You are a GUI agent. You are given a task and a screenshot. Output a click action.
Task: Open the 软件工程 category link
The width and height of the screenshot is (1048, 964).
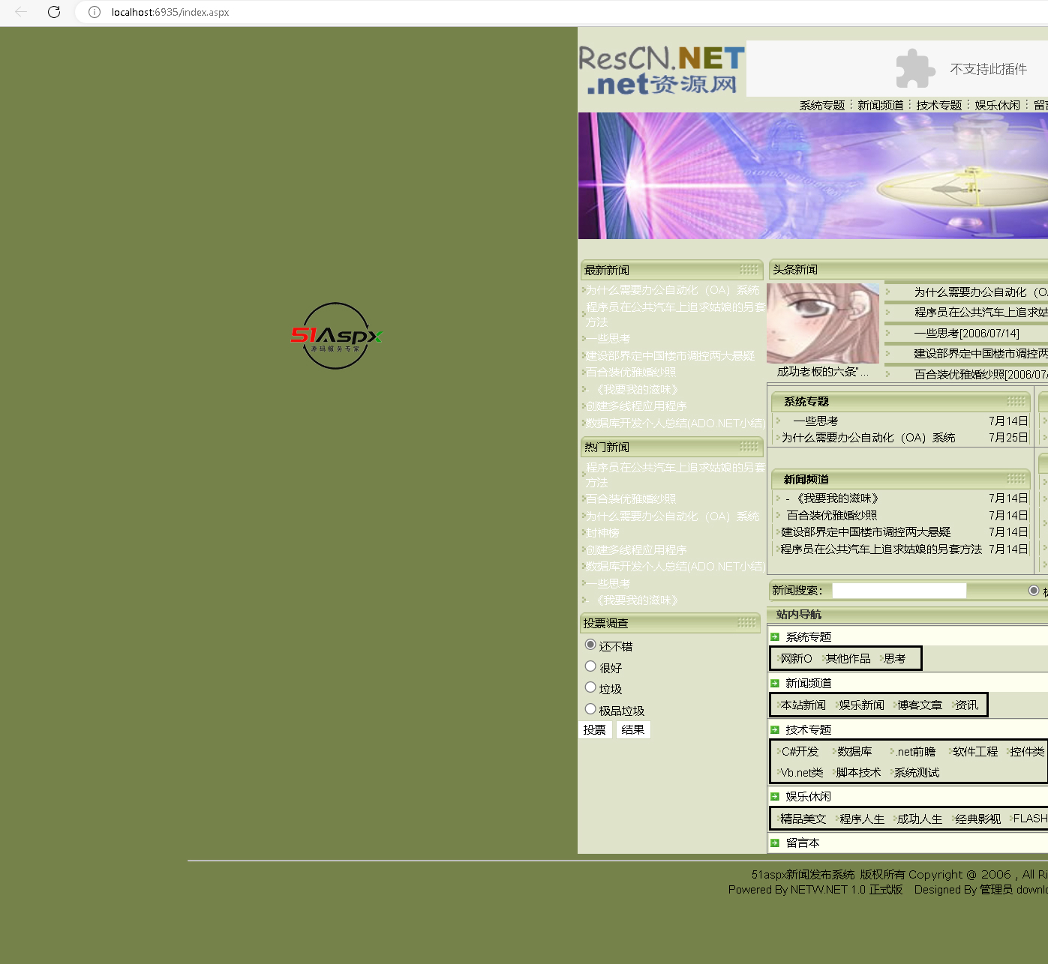975,752
